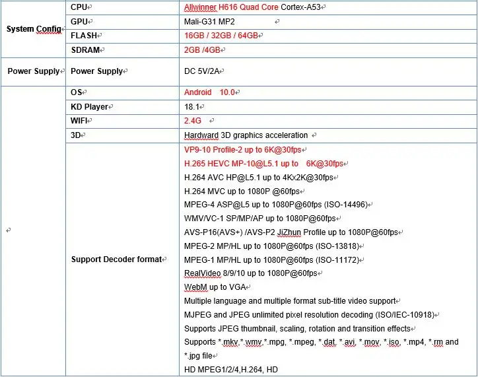
Task: Select the 'H.264 AVC HP@L5.1' line
Action: click(x=259, y=178)
